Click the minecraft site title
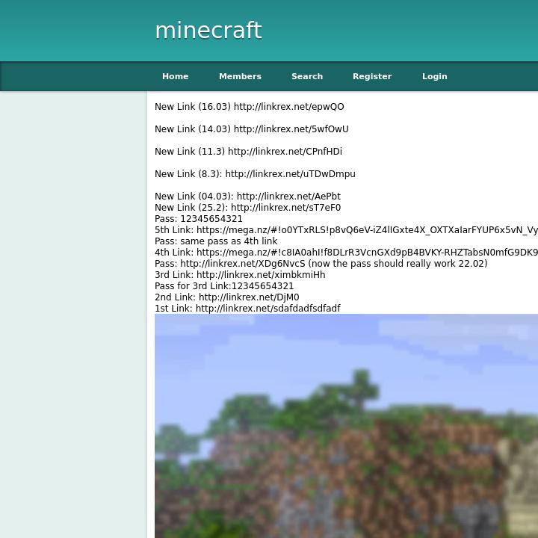This screenshot has height=538, width=538. point(208,31)
